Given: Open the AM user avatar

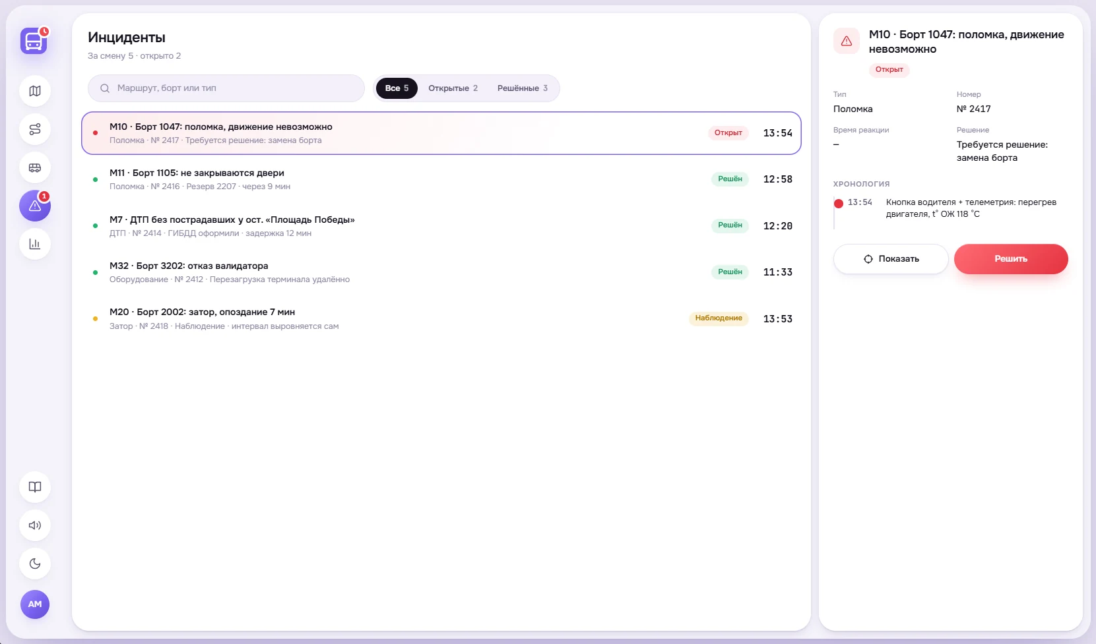Looking at the screenshot, I should (35, 604).
